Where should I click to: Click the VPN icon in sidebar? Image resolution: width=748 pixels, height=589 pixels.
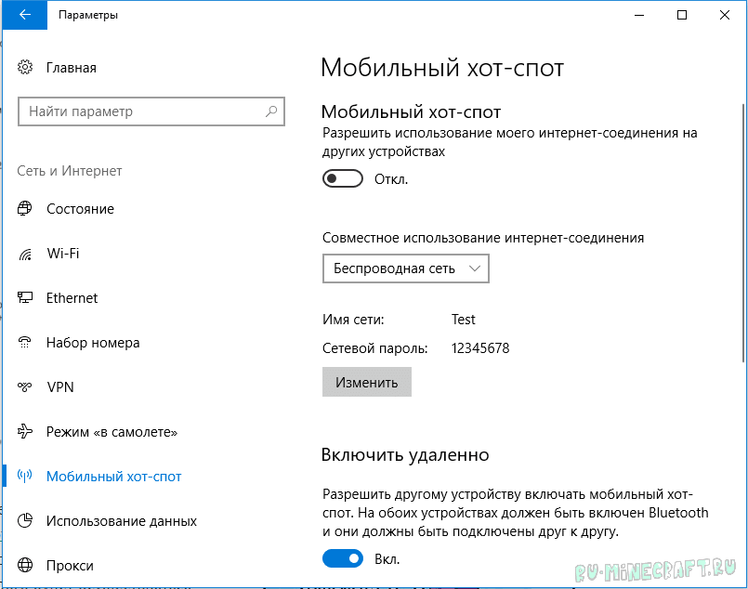click(26, 387)
